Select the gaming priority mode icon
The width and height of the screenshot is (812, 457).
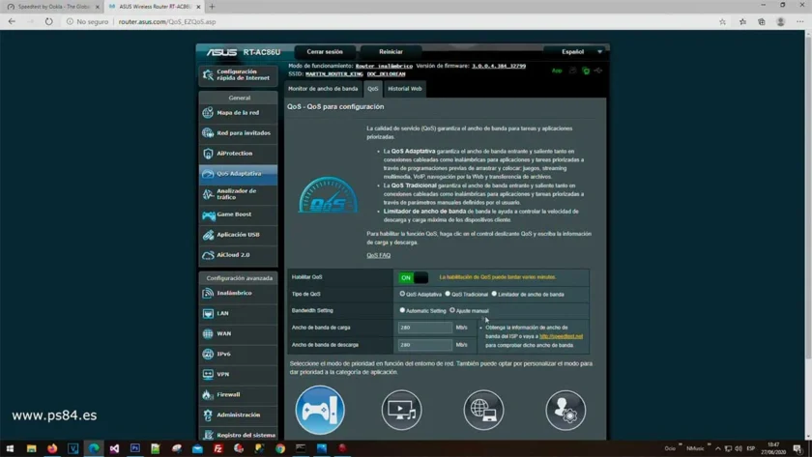[320, 410]
